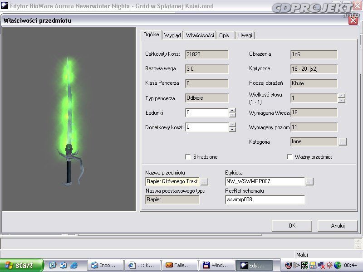The width and height of the screenshot is (363, 272).
Task: Click the Całkowity Koszt value 21820
Action: tap(207, 54)
